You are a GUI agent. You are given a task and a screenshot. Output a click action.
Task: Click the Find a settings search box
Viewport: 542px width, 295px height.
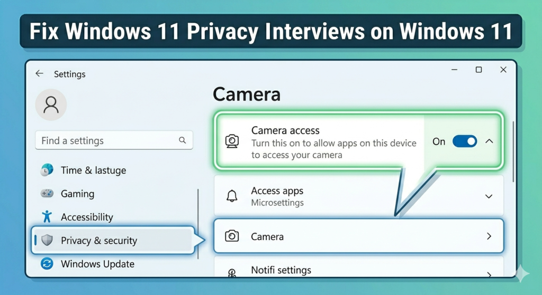point(114,140)
